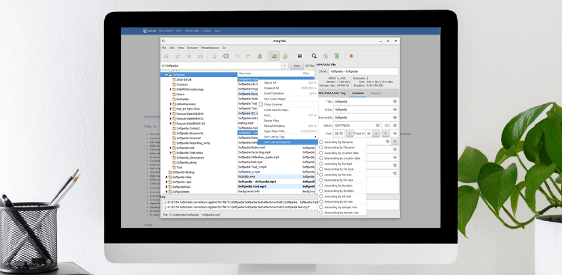Toggle the green music-note browser view icon

pos(274,56)
